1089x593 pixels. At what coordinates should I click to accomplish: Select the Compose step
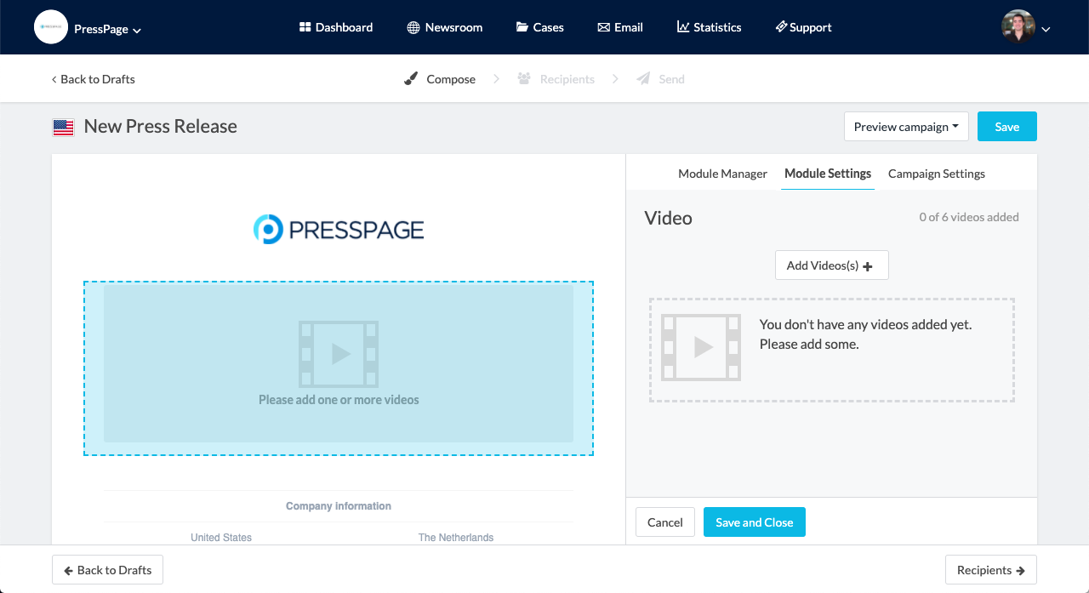point(439,79)
